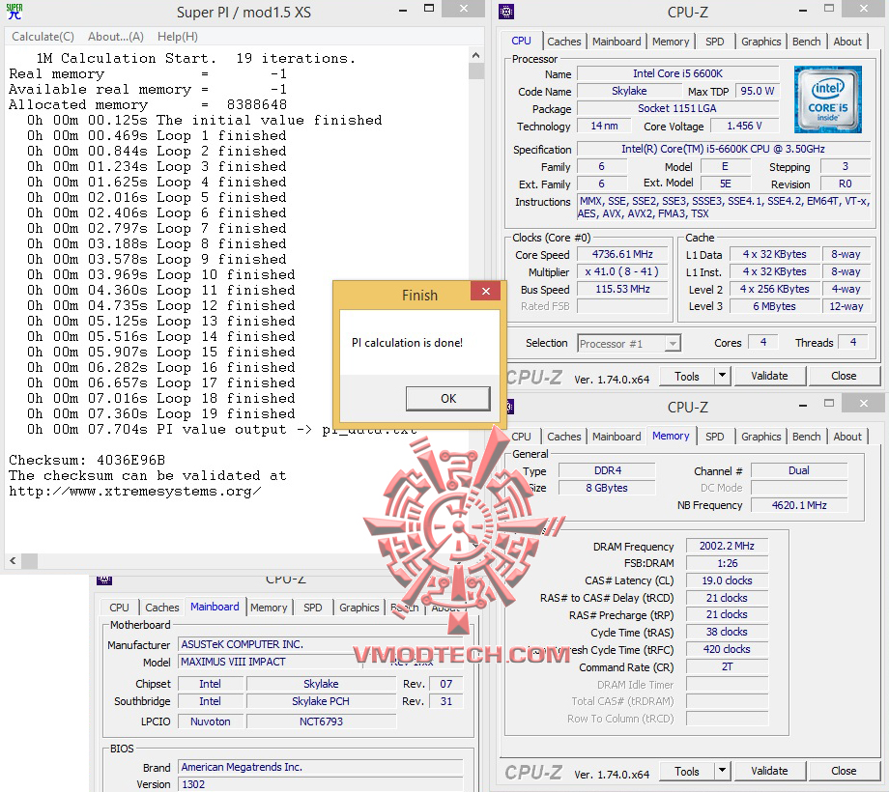Open the Processor #1 selection dropdown
Image resolution: width=889 pixels, height=792 pixels.
click(629, 344)
